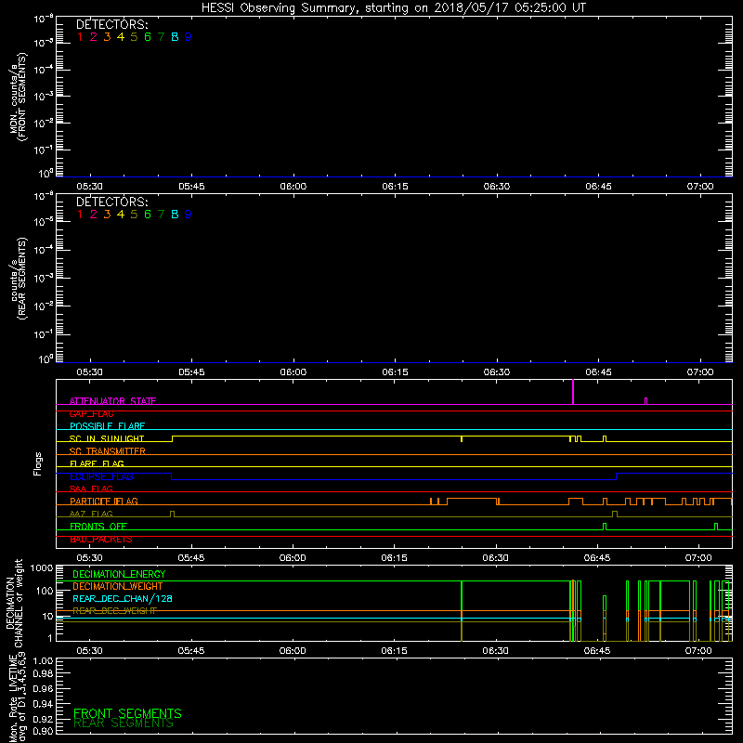The image size is (743, 743).
Task: Click the last FRONTS_OFF green pulse after 07:00
Action: pos(716,527)
